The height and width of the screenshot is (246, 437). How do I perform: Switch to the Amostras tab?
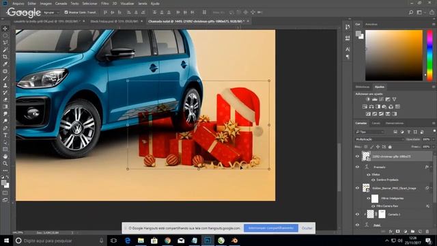371,25
